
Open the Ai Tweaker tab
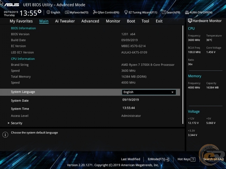[65, 21]
